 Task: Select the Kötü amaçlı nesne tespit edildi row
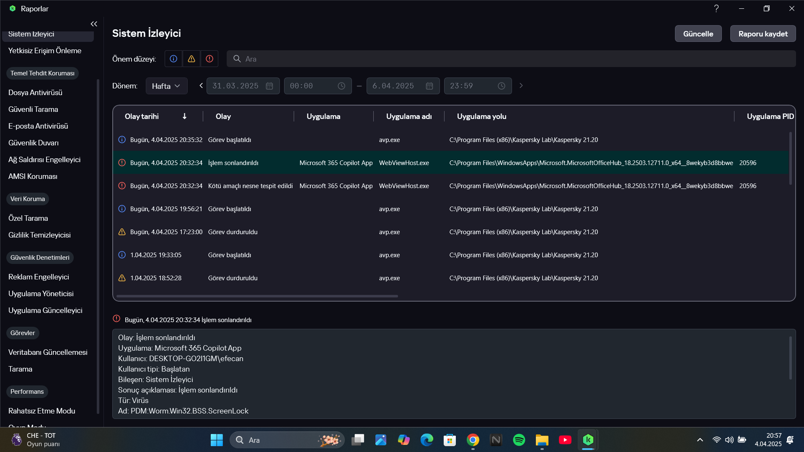[x=250, y=186]
